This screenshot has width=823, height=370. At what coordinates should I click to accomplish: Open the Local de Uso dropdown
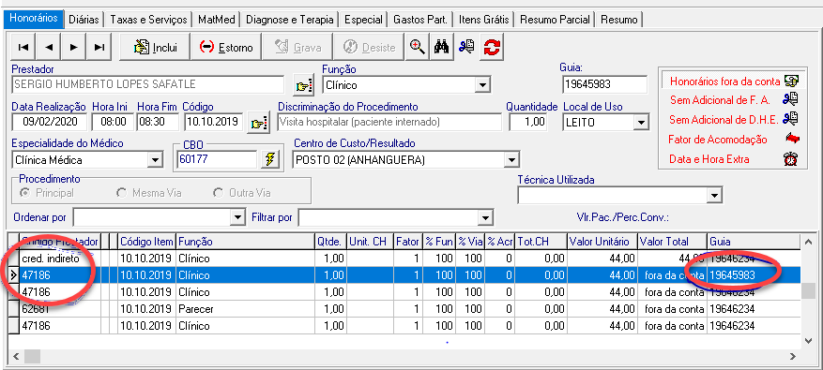point(640,123)
